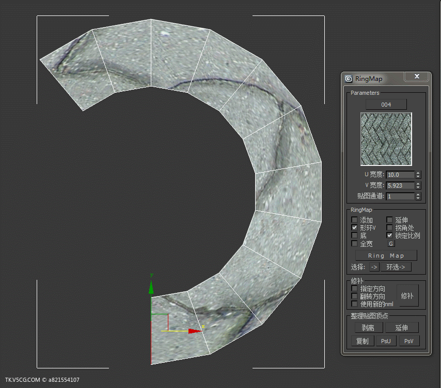Check the 拐角处 option

click(x=389, y=227)
